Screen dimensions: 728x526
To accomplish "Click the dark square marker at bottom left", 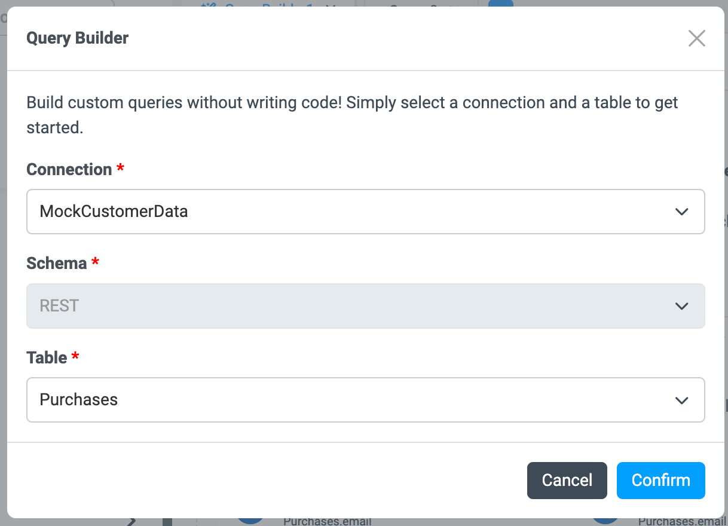I will pos(167,519).
